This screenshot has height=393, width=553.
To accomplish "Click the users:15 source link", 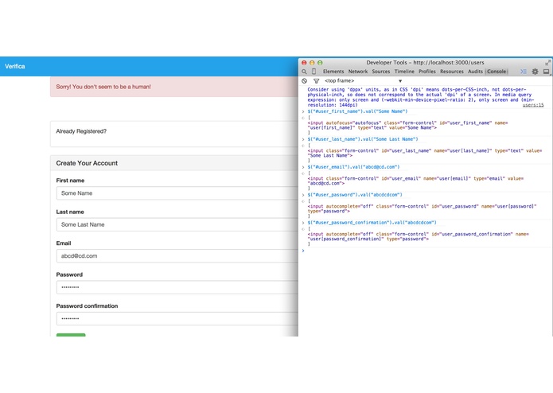I will [x=533, y=105].
